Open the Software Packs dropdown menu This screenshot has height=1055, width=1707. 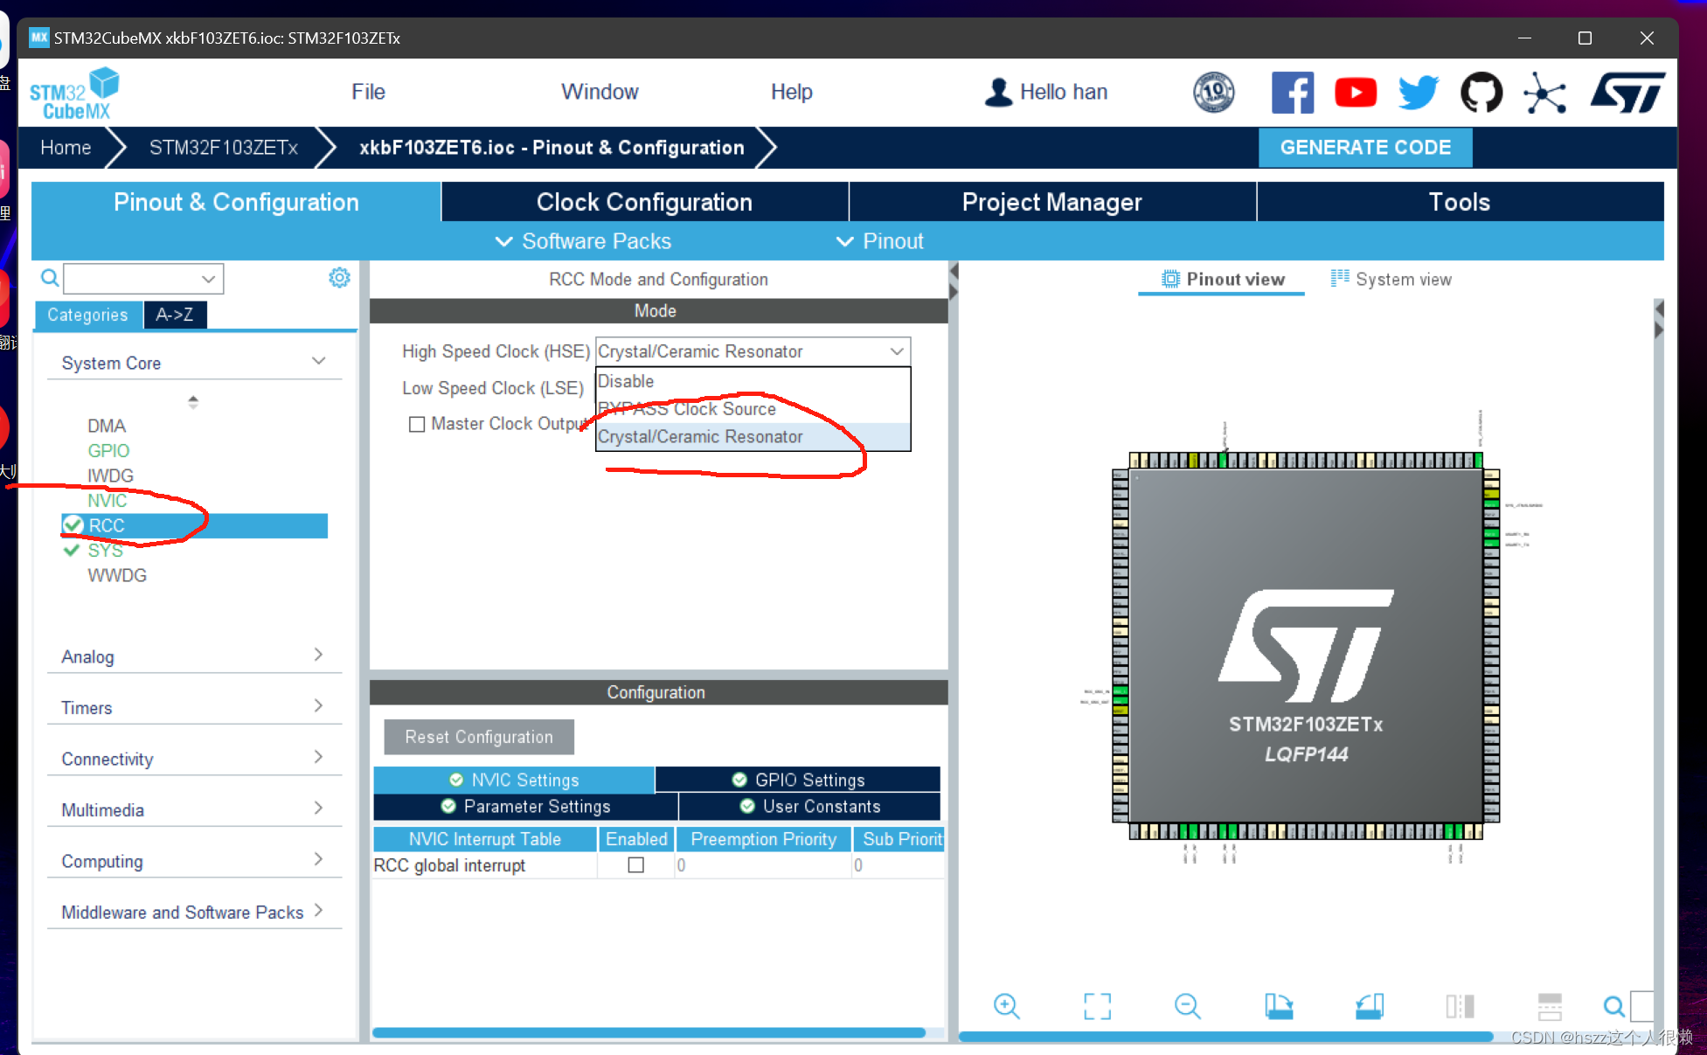pos(583,241)
